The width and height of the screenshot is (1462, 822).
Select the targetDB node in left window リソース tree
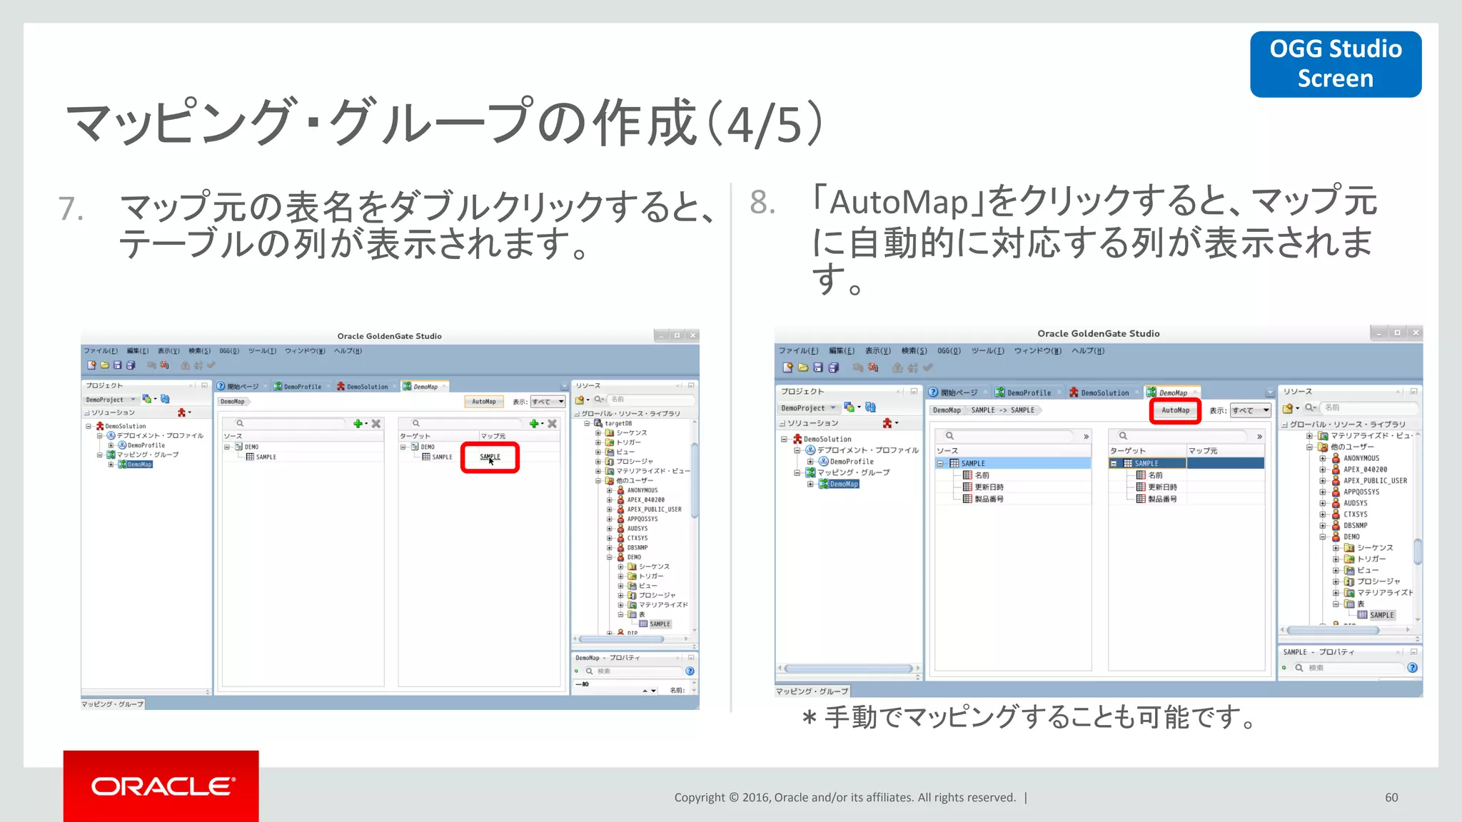coord(618,423)
